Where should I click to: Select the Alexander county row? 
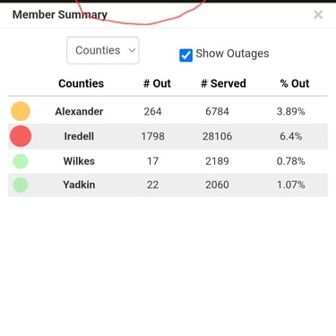168,111
